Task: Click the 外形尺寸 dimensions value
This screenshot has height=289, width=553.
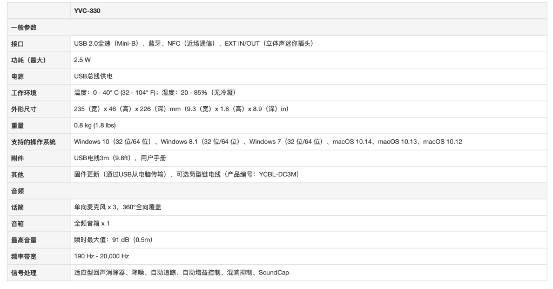Action: (181, 109)
